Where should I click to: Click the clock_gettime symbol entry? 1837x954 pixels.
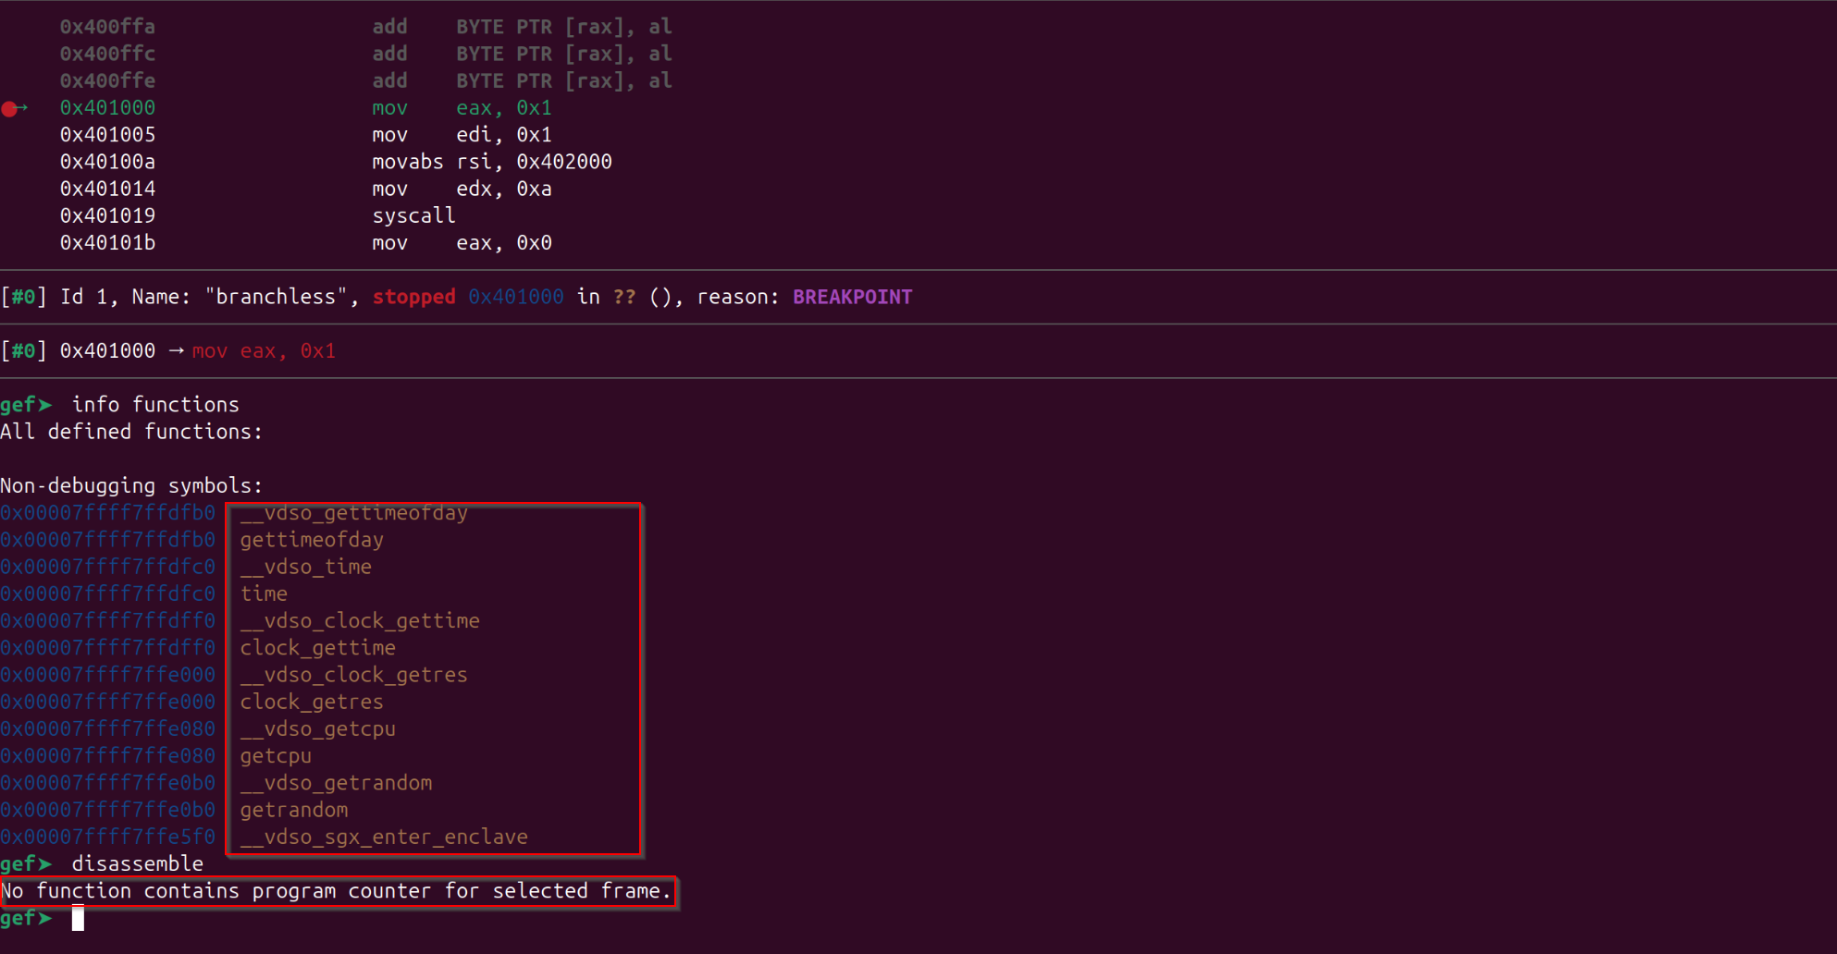(x=317, y=648)
